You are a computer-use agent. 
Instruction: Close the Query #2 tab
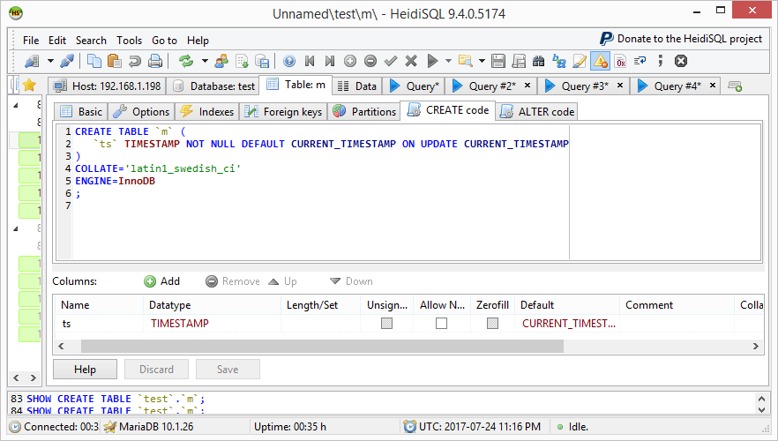click(527, 86)
